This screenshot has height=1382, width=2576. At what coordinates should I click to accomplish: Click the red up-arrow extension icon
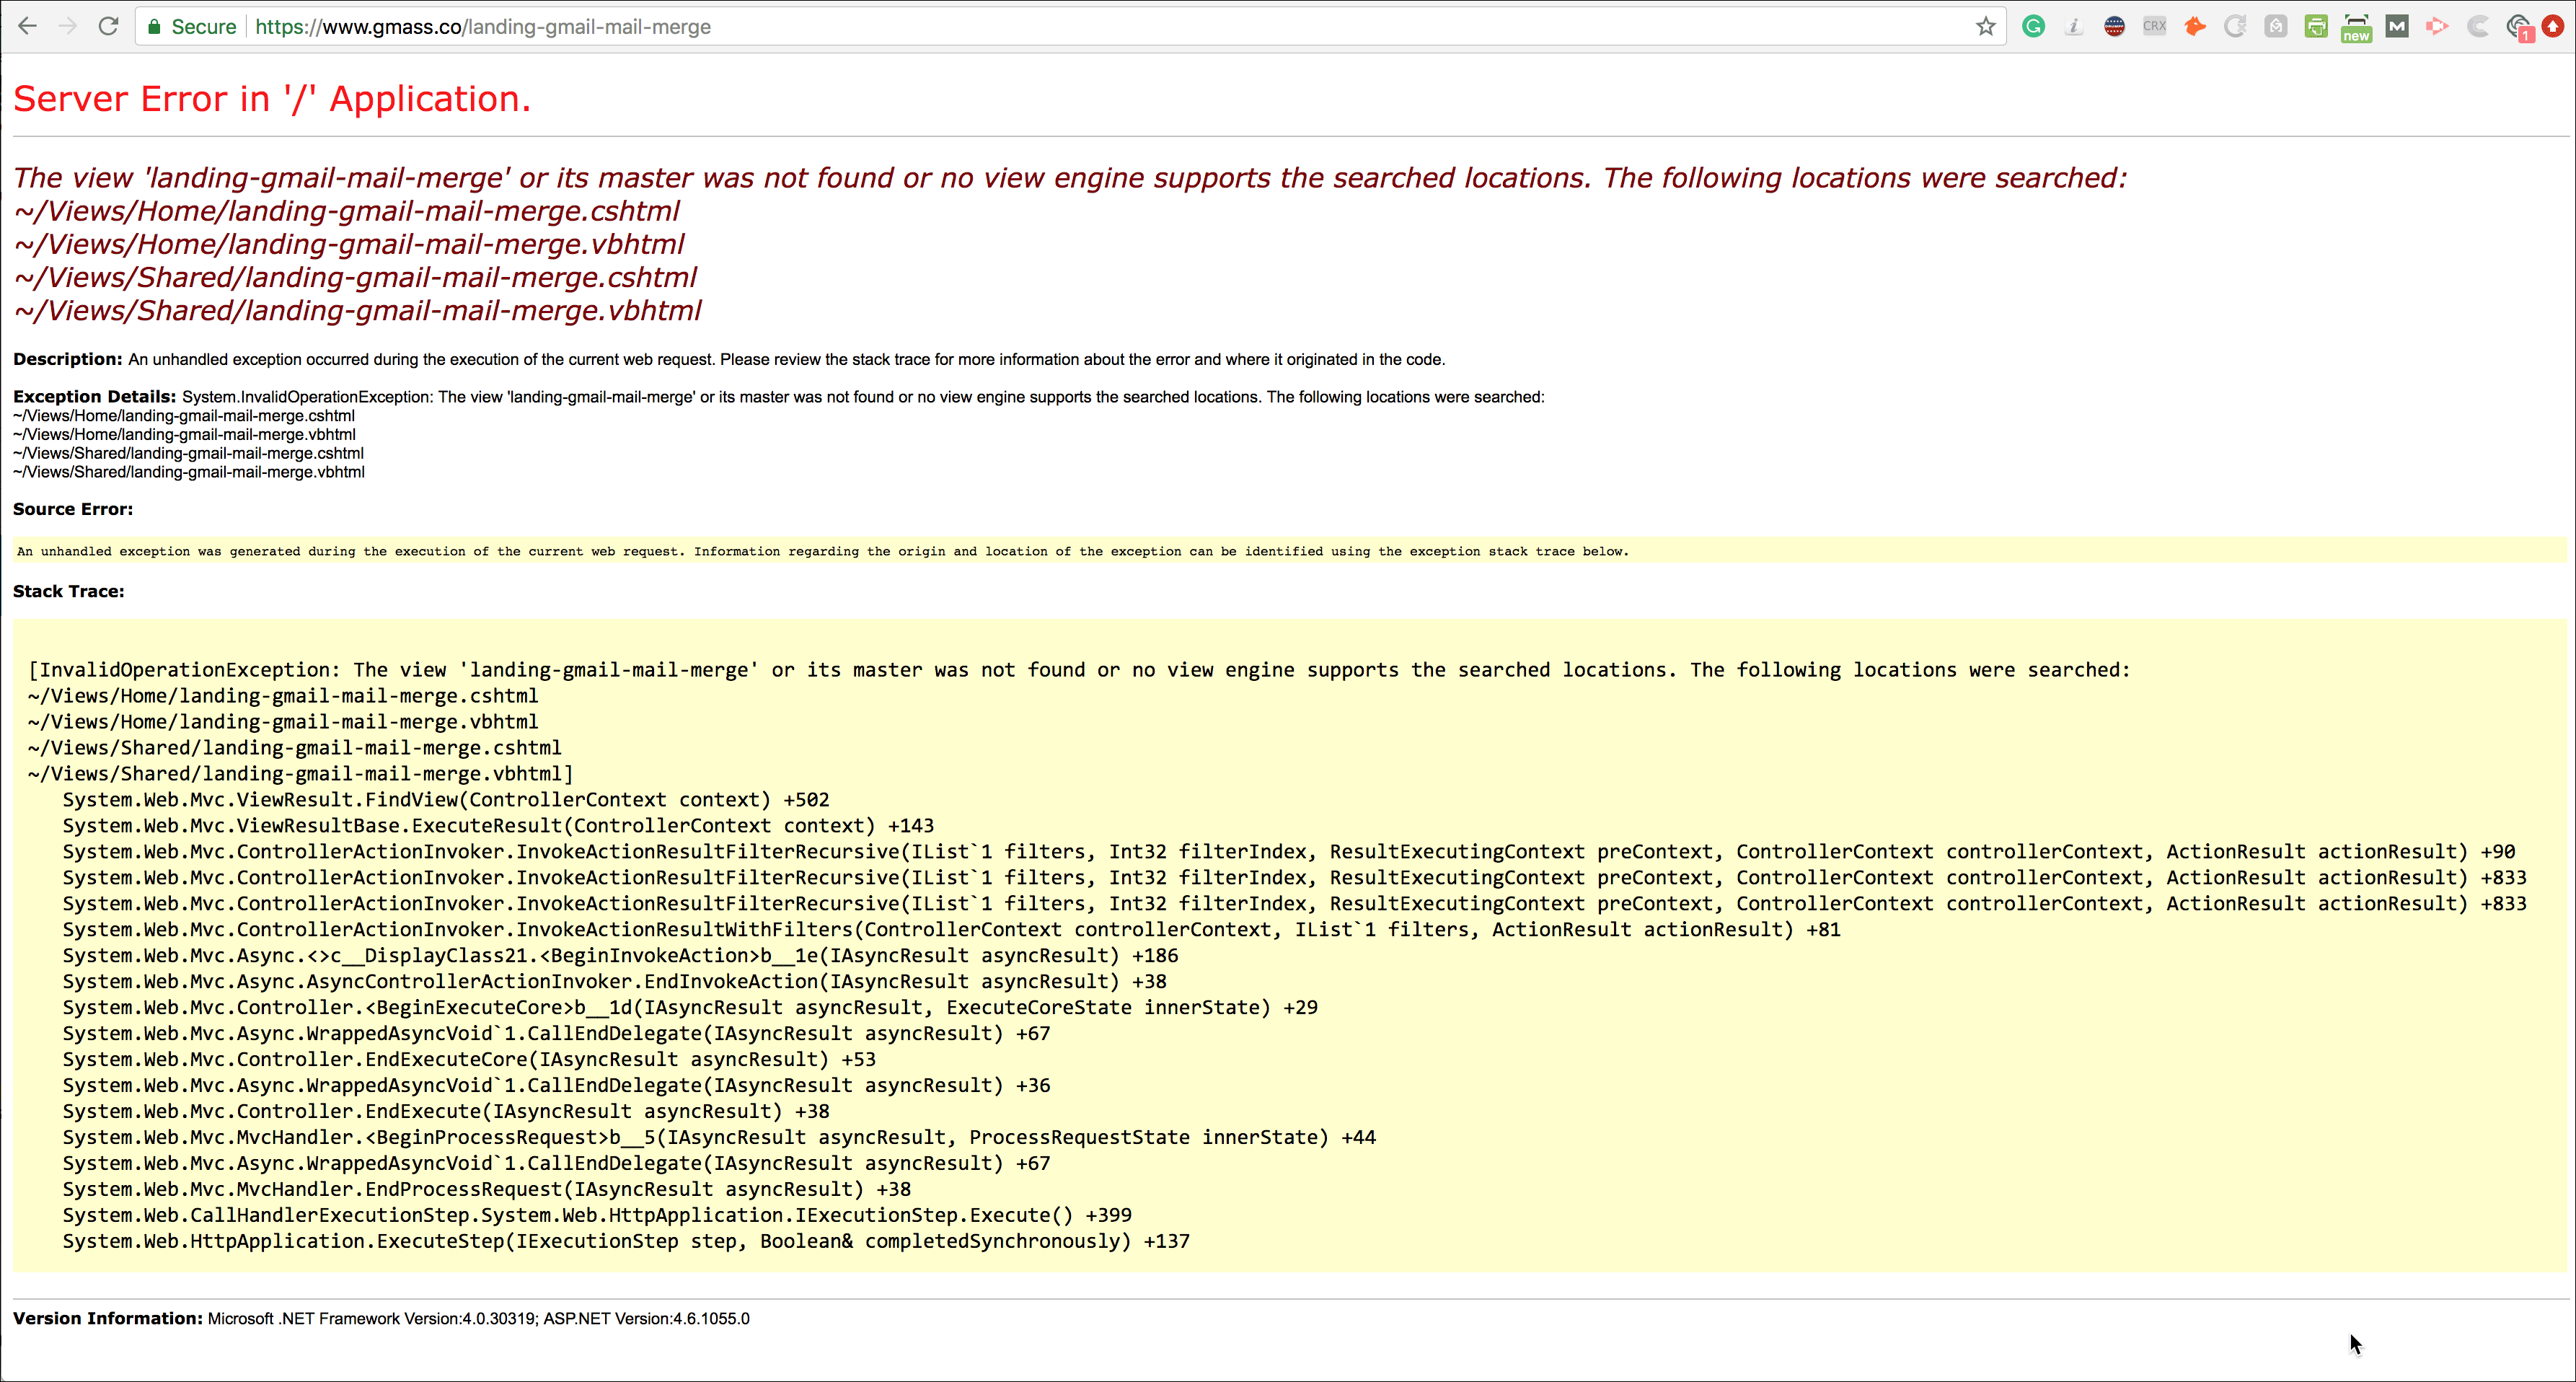(x=2553, y=26)
